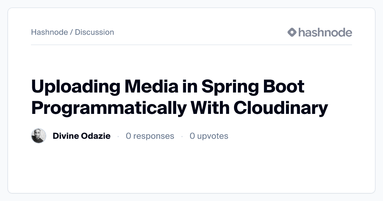Click the dot separator before 0 responses
Viewport: 383px width, 201px height.
click(118, 136)
